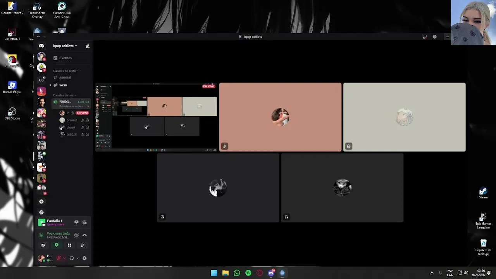Open Discord direct messages home icon

(x=41, y=46)
